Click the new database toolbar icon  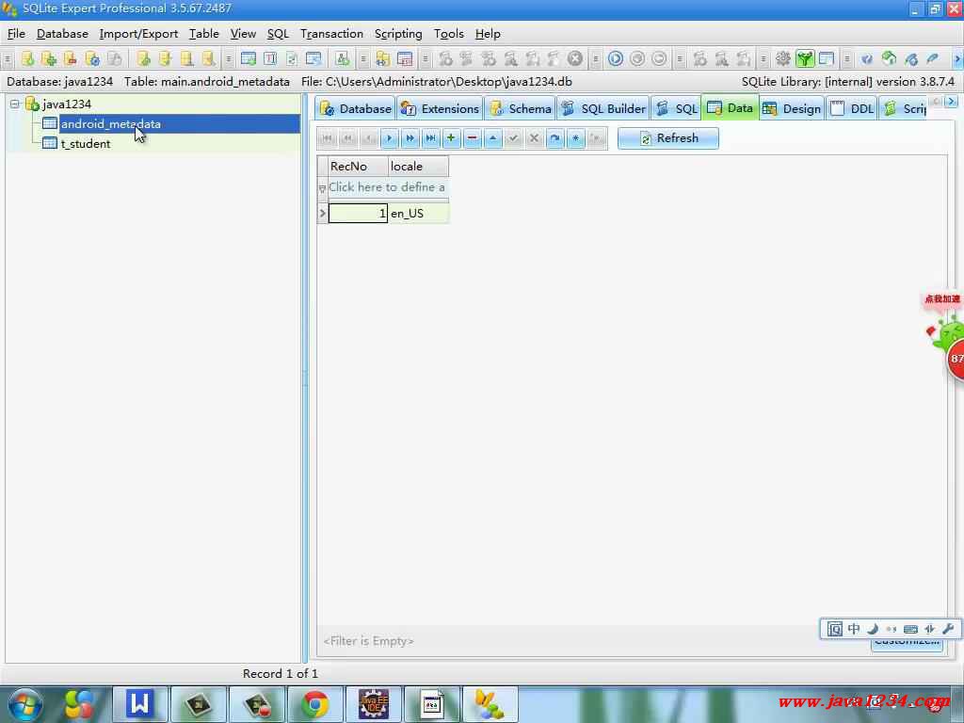click(27, 59)
